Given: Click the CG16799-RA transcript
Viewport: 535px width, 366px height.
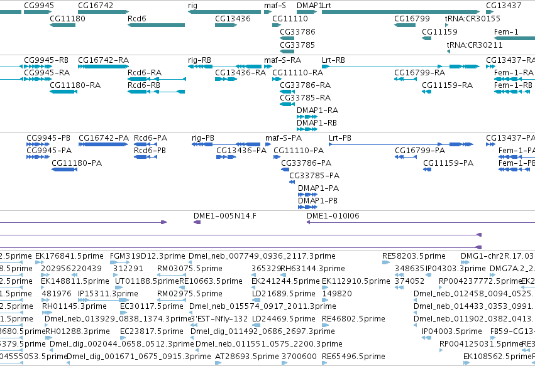Looking at the screenshot, I should (405, 79).
